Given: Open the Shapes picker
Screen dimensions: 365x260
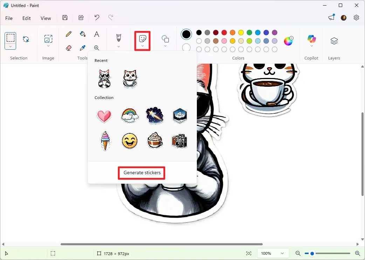Looking at the screenshot, I should [x=165, y=39].
